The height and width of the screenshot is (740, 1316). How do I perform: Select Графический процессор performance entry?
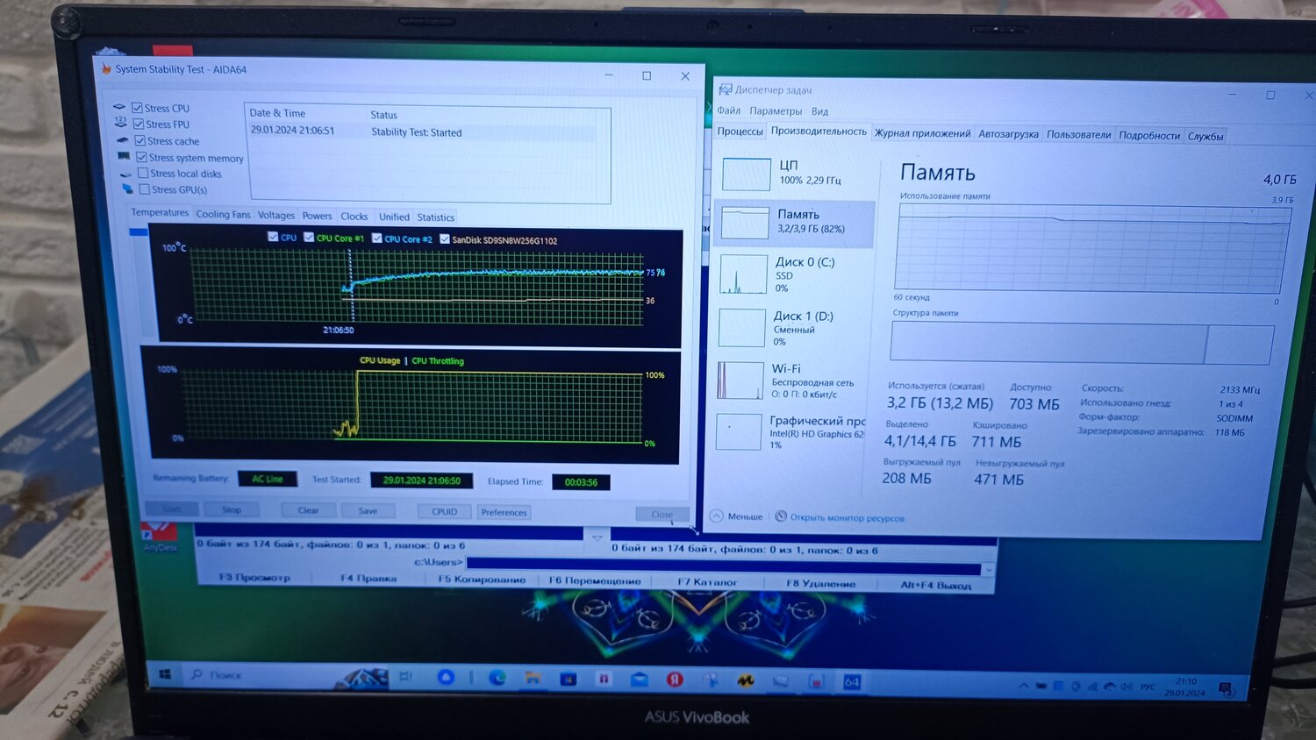pos(790,432)
